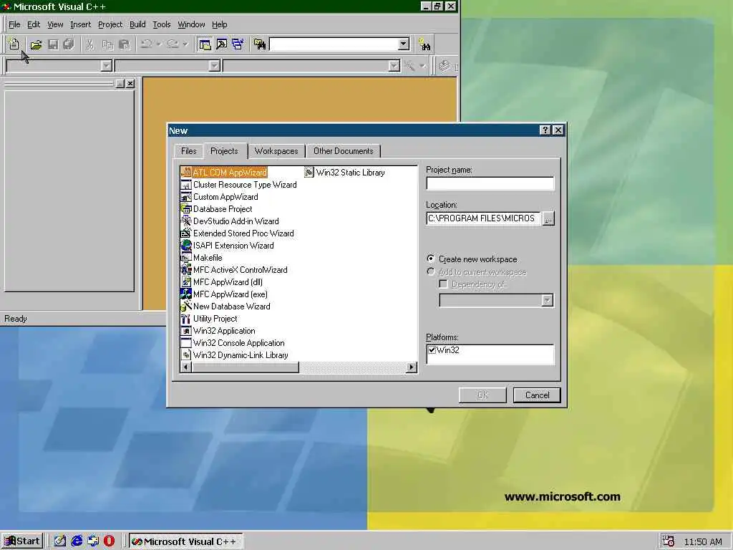Click the project list scroll right arrow
The image size is (733, 550).
412,367
